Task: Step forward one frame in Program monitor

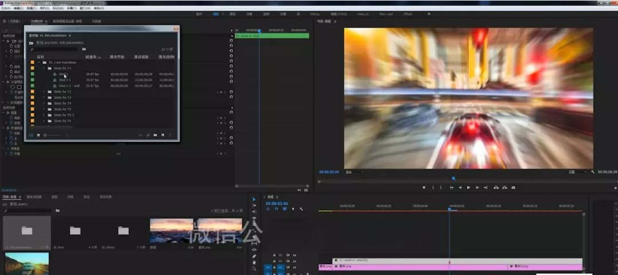Action: pyautogui.click(x=477, y=188)
